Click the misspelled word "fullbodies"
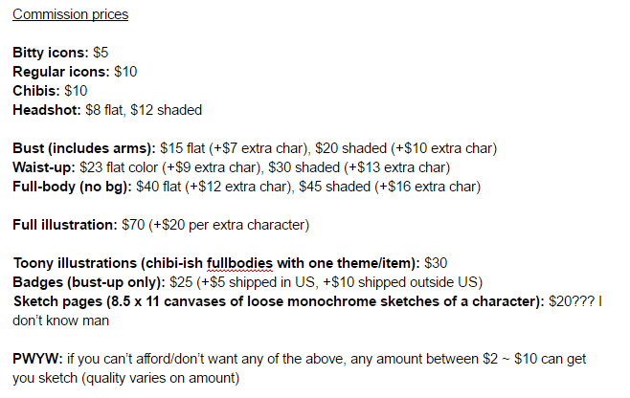This screenshot has width=630, height=398. (x=239, y=263)
